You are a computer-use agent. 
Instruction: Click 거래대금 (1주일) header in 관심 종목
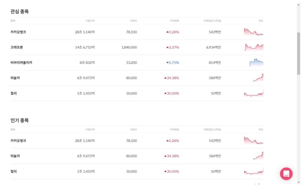tap(212, 20)
